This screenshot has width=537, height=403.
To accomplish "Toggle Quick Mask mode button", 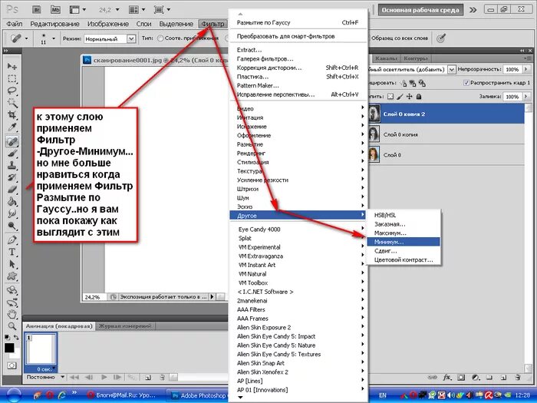I will (x=12, y=365).
